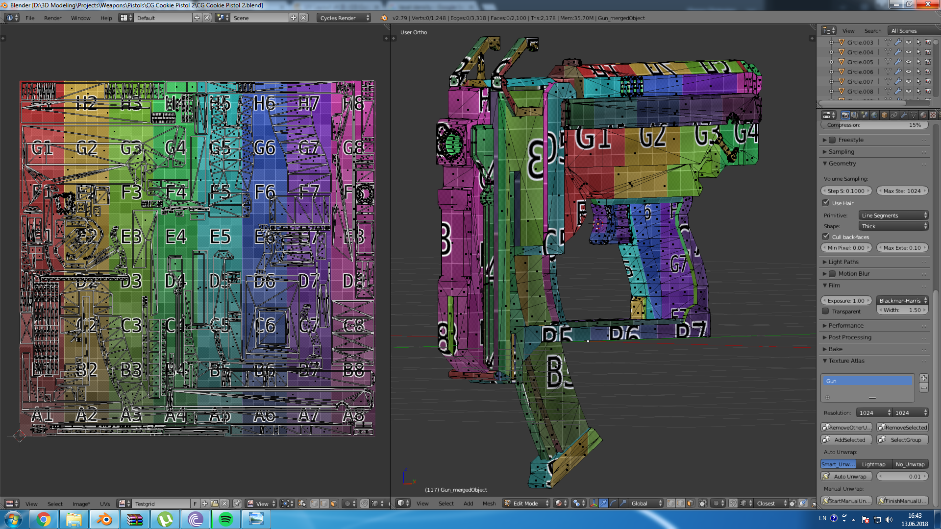Image resolution: width=941 pixels, height=529 pixels.
Task: Open the Material properties tab
Action: click(x=923, y=115)
